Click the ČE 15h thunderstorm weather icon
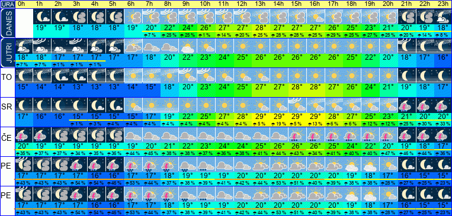Viewport: 452px width, 216px height. coord(297,135)
